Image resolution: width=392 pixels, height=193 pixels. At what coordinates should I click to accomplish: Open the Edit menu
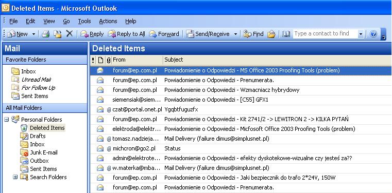[x=30, y=22]
